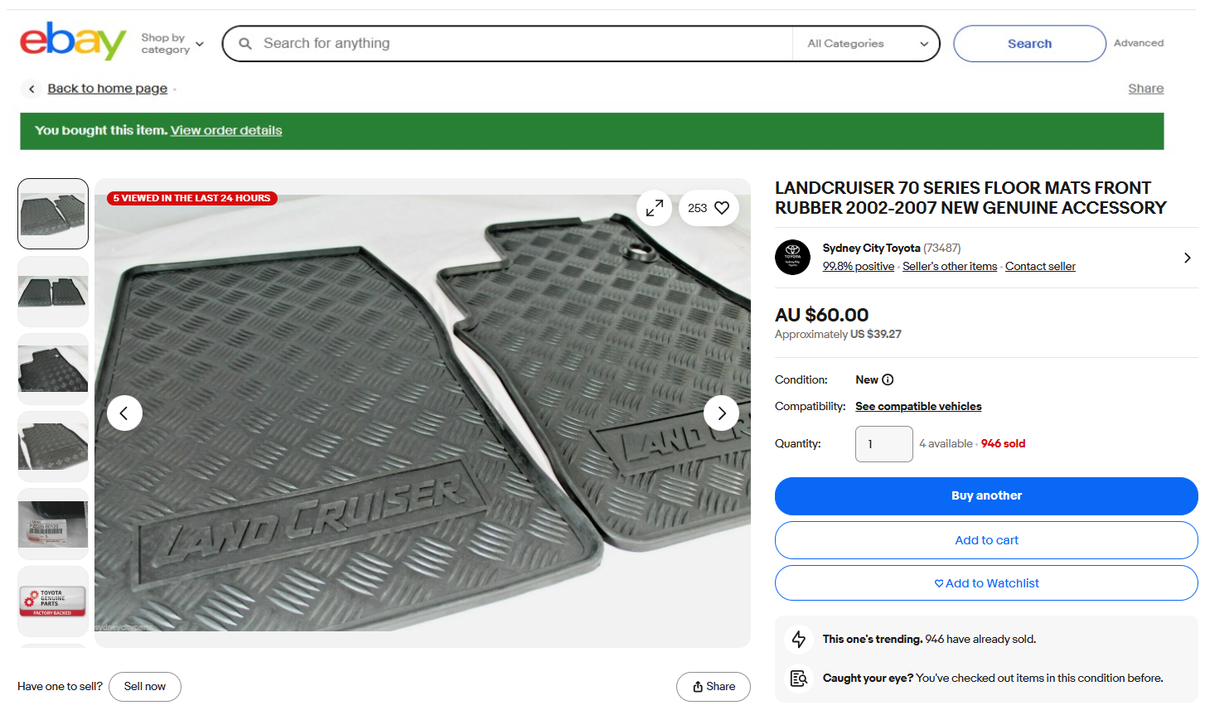Viewport: 1205px width, 715px height.
Task: Open View order details link
Action: 226,130
